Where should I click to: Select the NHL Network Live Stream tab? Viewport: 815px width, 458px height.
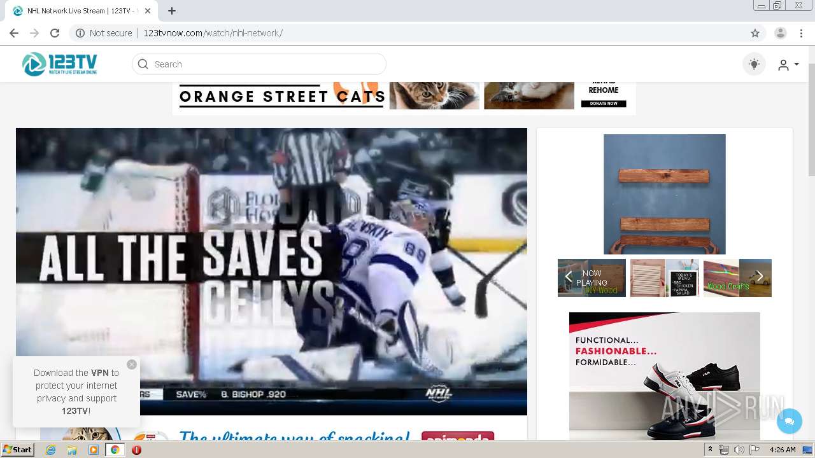tap(81, 11)
